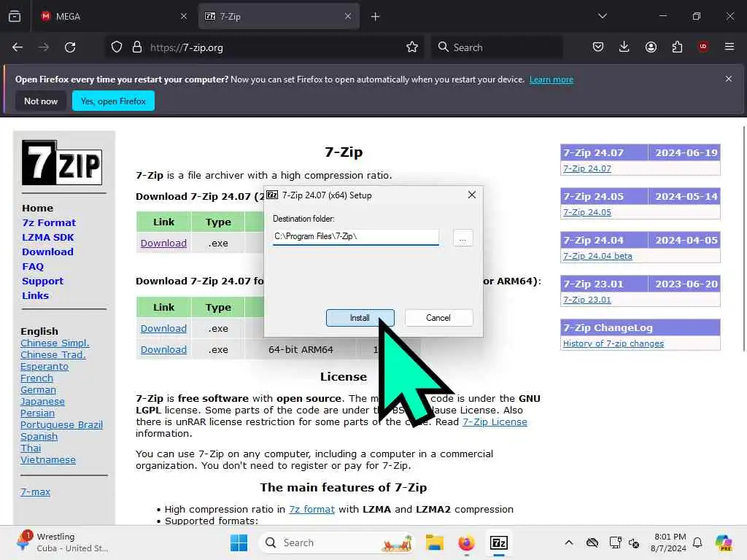Open File Explorer from the taskbar
This screenshot has width=747, height=560.
pos(435,542)
